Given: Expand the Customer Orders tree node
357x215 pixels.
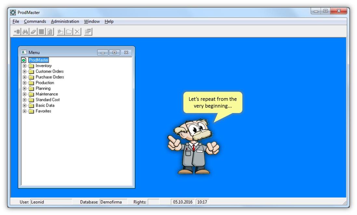Looking at the screenshot, I should (25, 72).
